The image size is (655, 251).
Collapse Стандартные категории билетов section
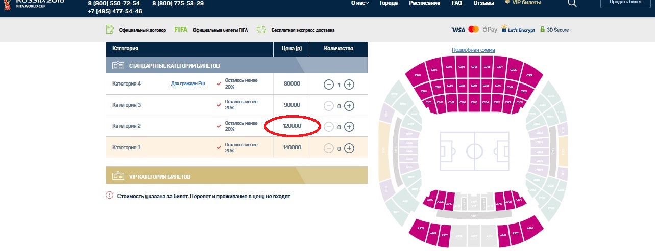click(236, 66)
